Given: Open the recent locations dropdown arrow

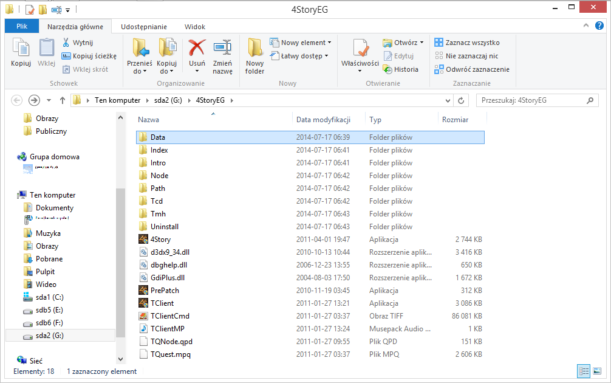Looking at the screenshot, I should [x=49, y=100].
